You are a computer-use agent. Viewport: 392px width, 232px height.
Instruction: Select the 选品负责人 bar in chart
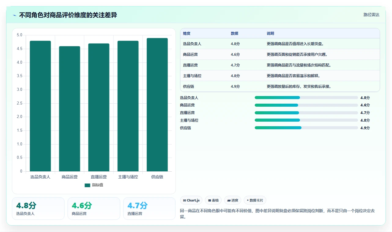pyautogui.click(x=40, y=106)
